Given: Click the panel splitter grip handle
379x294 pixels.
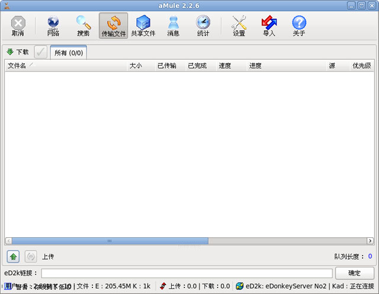Looking at the screenshot, I should [x=189, y=246].
